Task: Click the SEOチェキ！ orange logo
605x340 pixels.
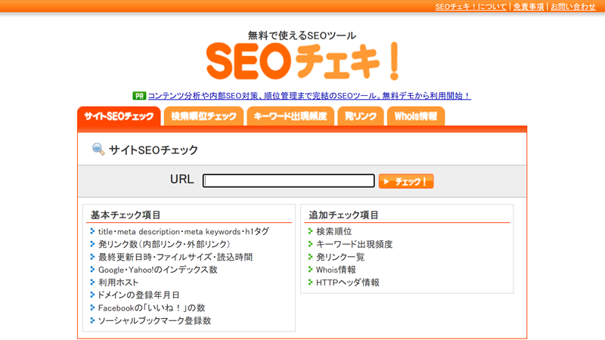Action: click(302, 61)
